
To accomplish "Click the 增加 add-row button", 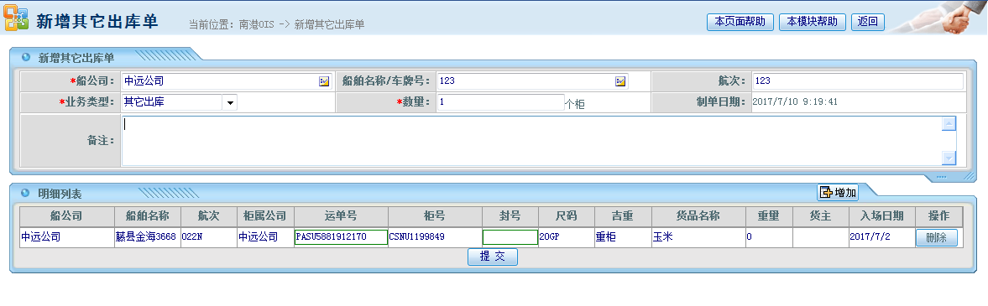I will click(838, 192).
